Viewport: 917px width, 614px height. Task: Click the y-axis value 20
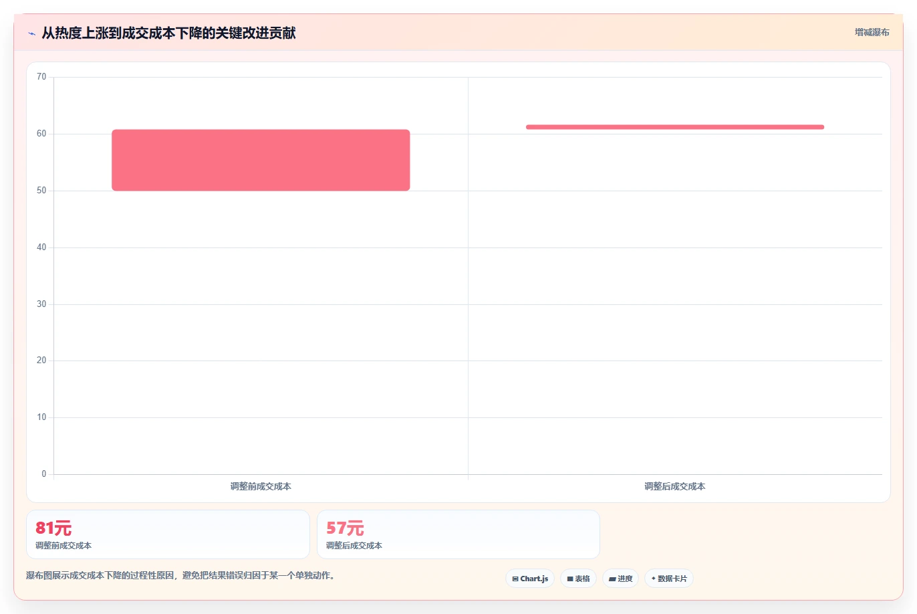coord(41,361)
